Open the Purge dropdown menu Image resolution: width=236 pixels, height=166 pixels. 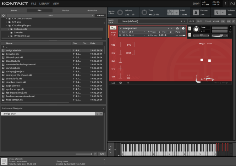180,32
